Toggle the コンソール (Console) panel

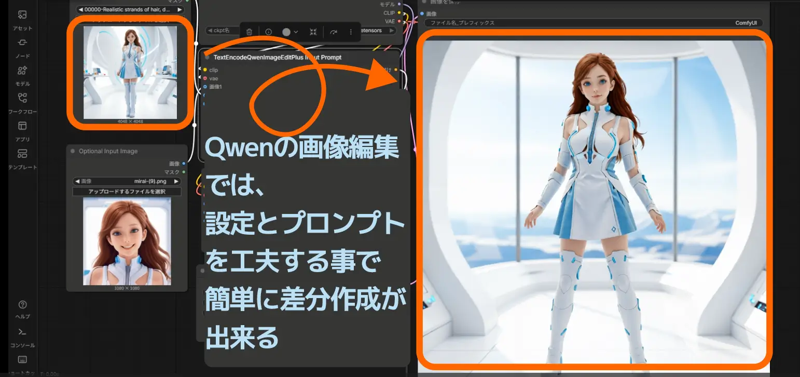(22, 337)
